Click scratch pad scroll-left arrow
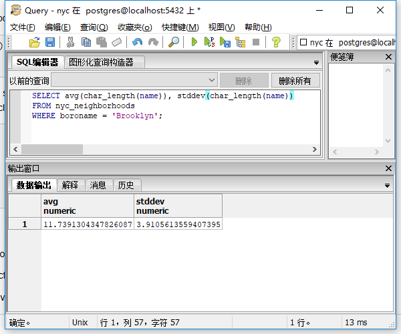 point(335,152)
